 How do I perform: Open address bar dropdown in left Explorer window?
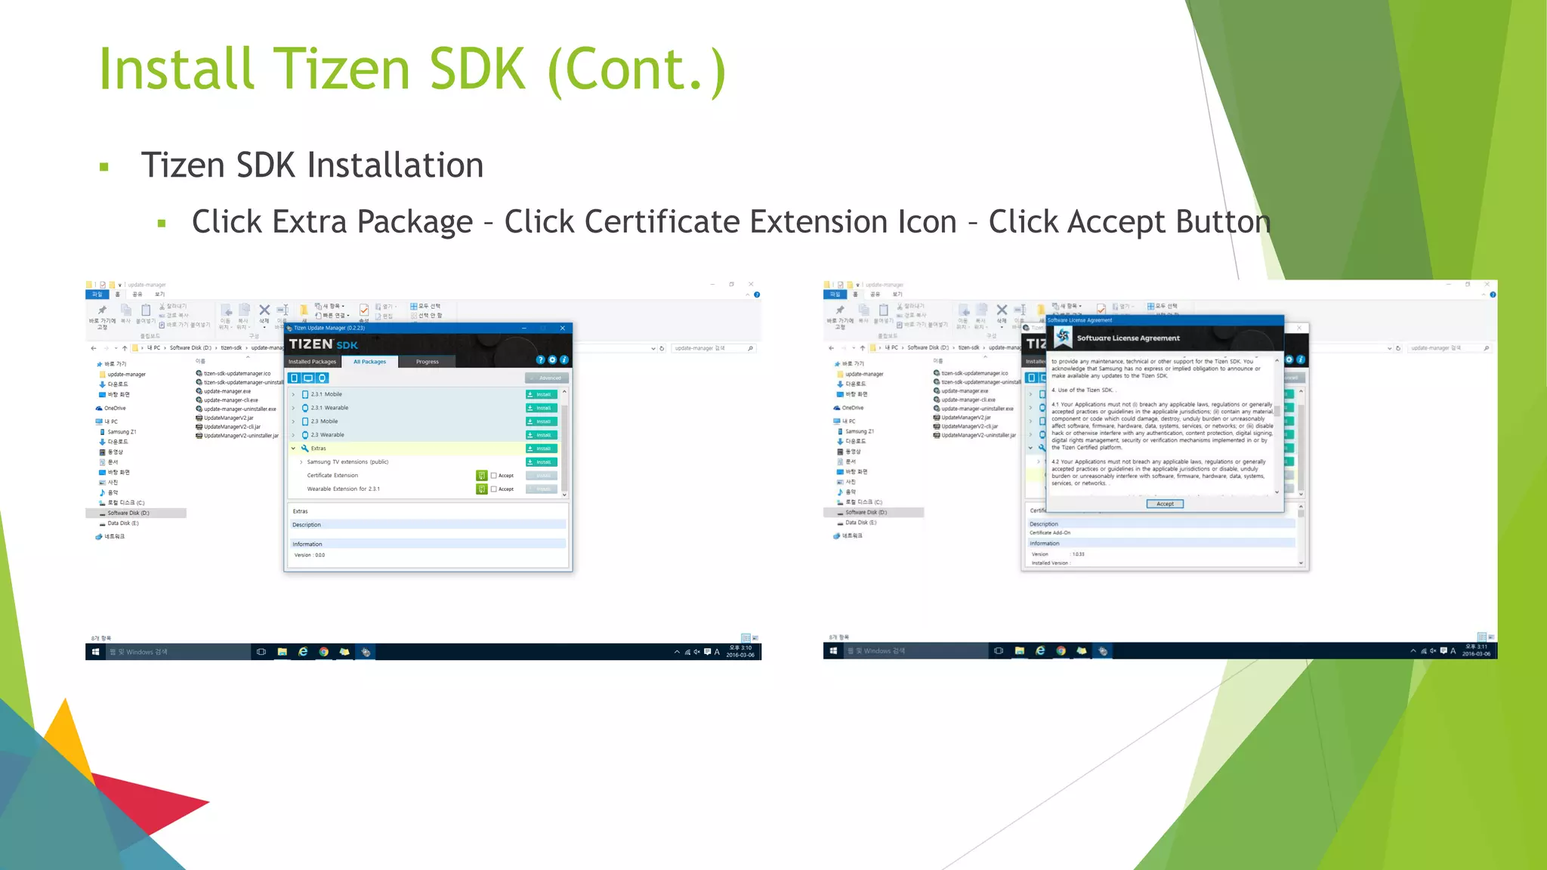point(653,348)
